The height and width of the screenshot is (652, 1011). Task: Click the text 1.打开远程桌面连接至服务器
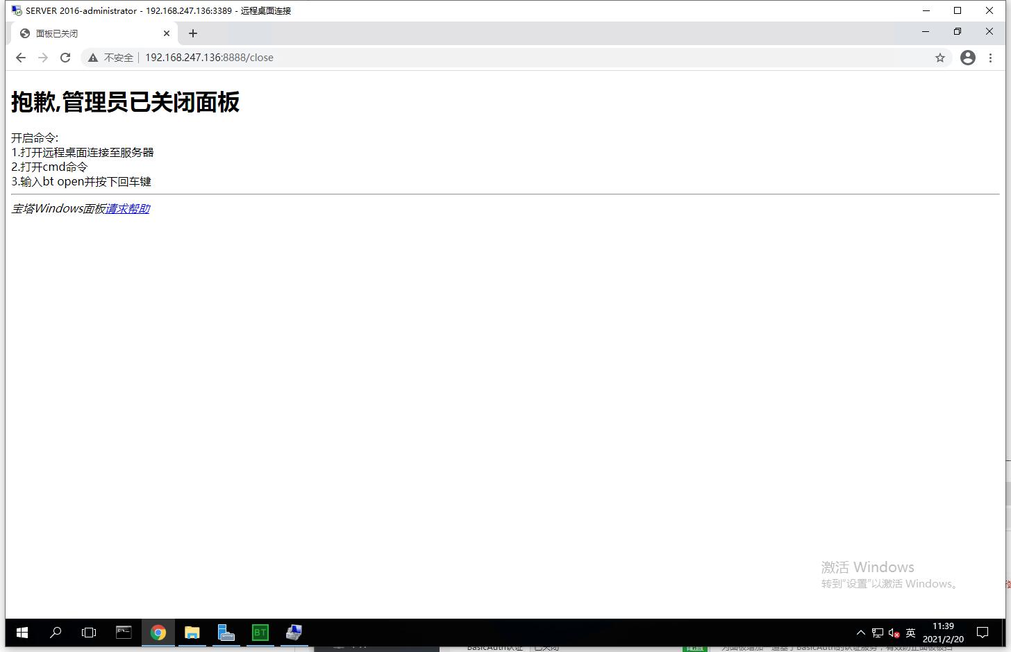[83, 153]
